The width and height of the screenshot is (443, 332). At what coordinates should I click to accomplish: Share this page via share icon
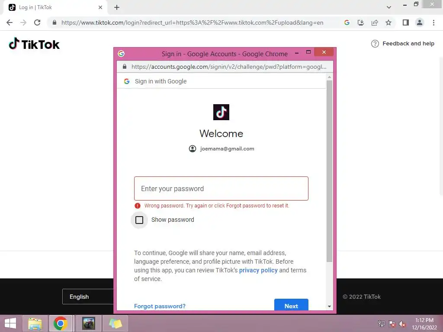[x=375, y=22]
